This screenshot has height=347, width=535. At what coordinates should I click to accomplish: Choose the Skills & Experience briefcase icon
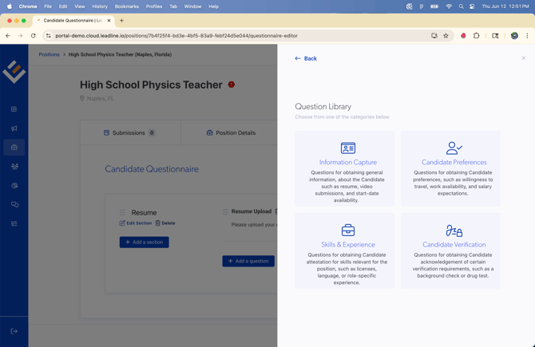pyautogui.click(x=347, y=230)
